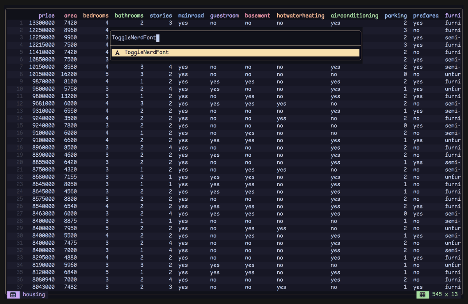Click the stories column header
The height and width of the screenshot is (304, 468).
[161, 16]
